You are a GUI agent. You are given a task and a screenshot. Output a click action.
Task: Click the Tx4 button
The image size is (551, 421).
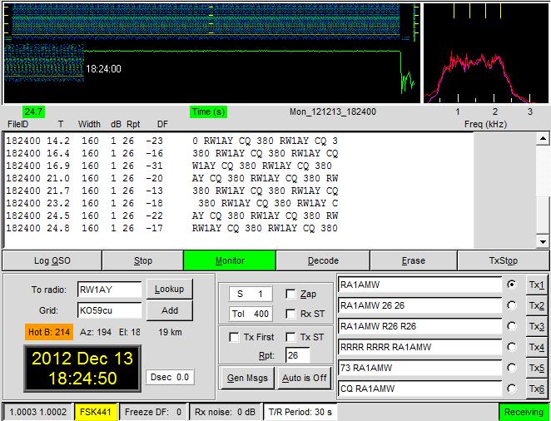537,347
